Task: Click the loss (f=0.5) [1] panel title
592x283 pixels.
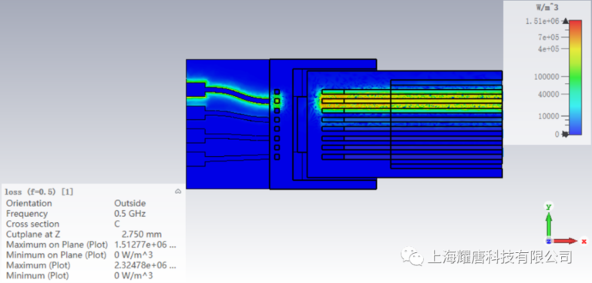Action: pyautogui.click(x=39, y=191)
